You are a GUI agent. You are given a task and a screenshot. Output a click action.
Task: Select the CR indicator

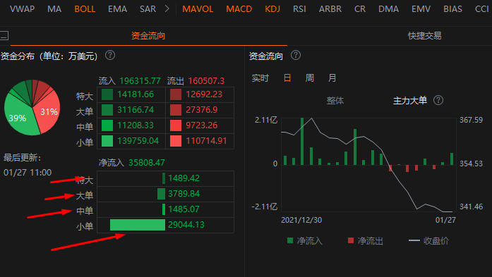click(x=360, y=9)
